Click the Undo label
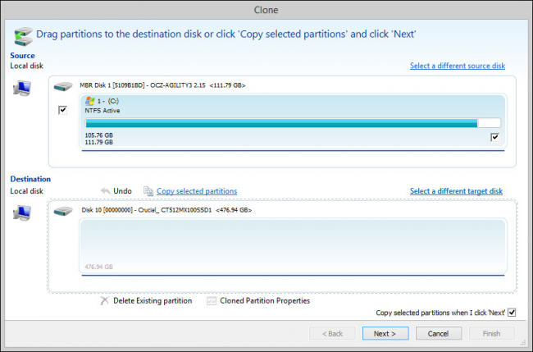Viewport: 533px width, 352px height. (122, 191)
